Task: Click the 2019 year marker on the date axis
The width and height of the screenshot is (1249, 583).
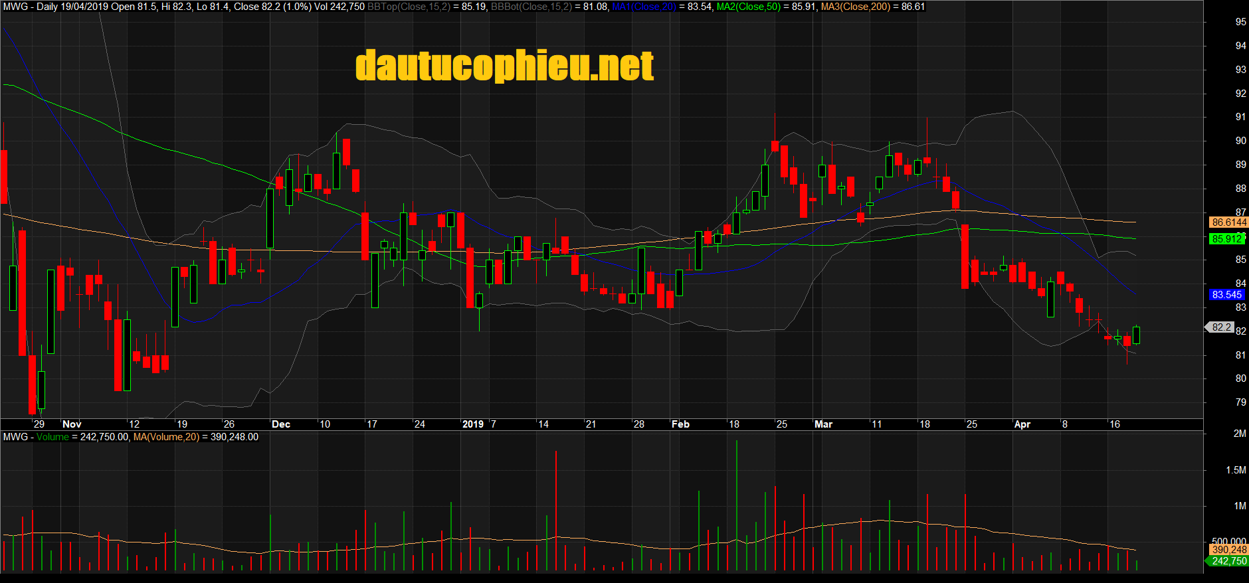Action: (x=473, y=424)
